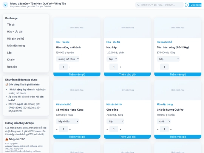This screenshot has height=153, width=204.
Task: Click Nhập từ CSV import button
Action: 15,139
